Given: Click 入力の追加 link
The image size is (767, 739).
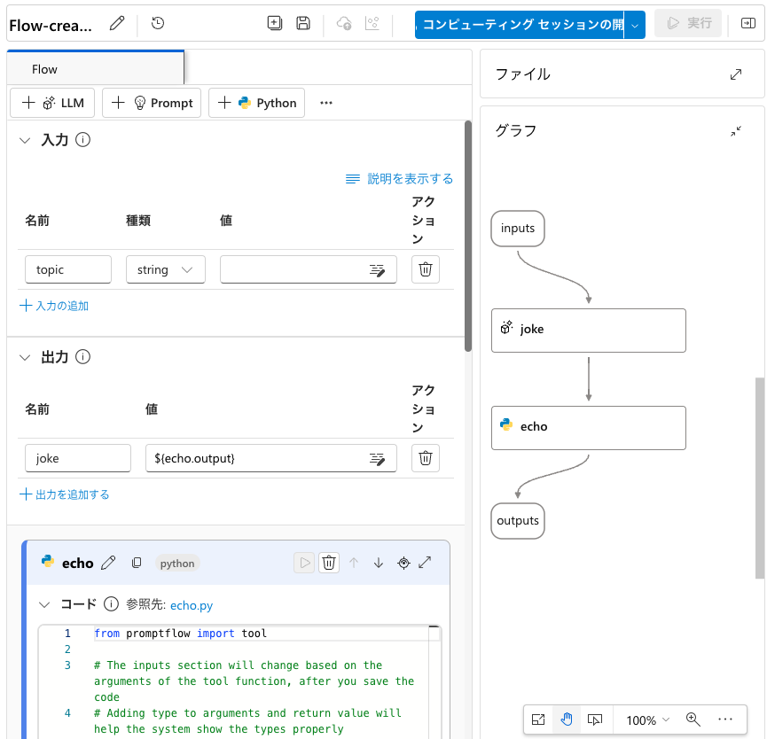Looking at the screenshot, I should (54, 306).
